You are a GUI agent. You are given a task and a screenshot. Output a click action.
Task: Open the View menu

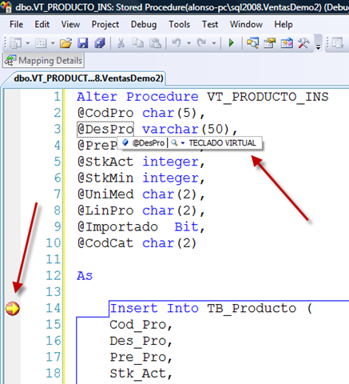[70, 25]
